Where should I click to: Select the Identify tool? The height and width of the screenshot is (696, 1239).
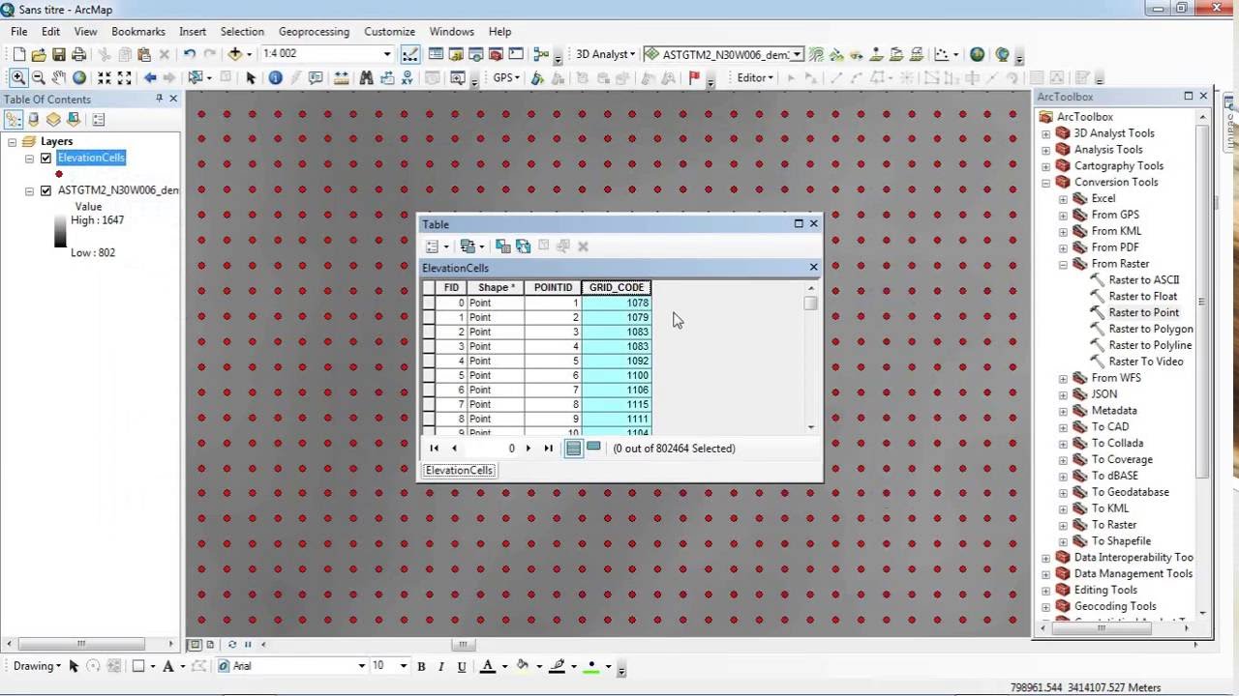point(275,77)
